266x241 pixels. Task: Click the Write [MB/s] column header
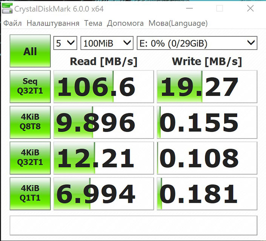click(207, 62)
